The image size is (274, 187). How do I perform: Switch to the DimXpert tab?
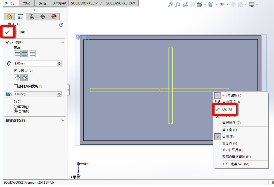tap(59, 3)
